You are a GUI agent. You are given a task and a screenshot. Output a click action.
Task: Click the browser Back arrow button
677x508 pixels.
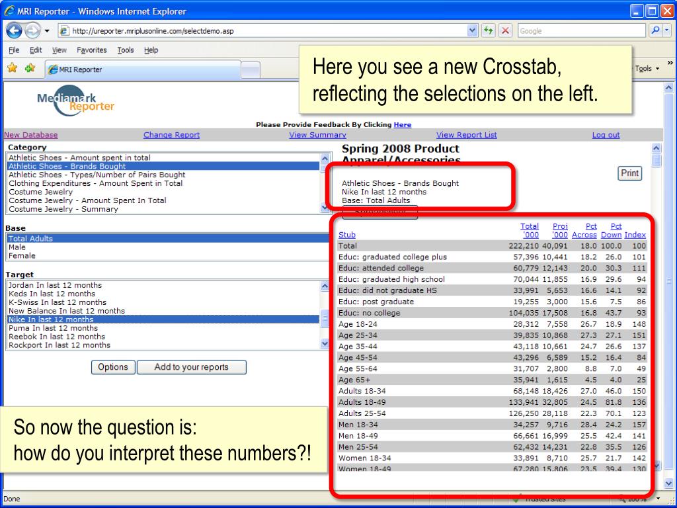point(15,31)
